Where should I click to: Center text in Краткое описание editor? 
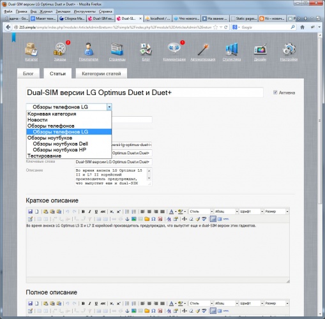click(149, 211)
